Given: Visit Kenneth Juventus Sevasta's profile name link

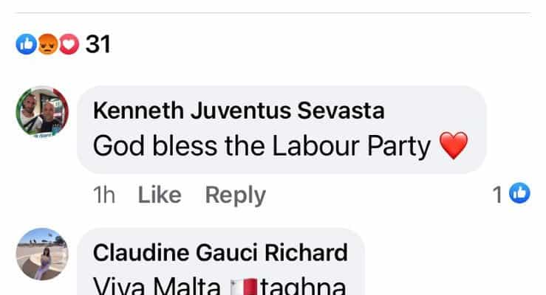Looking at the screenshot, I should [x=239, y=111].
